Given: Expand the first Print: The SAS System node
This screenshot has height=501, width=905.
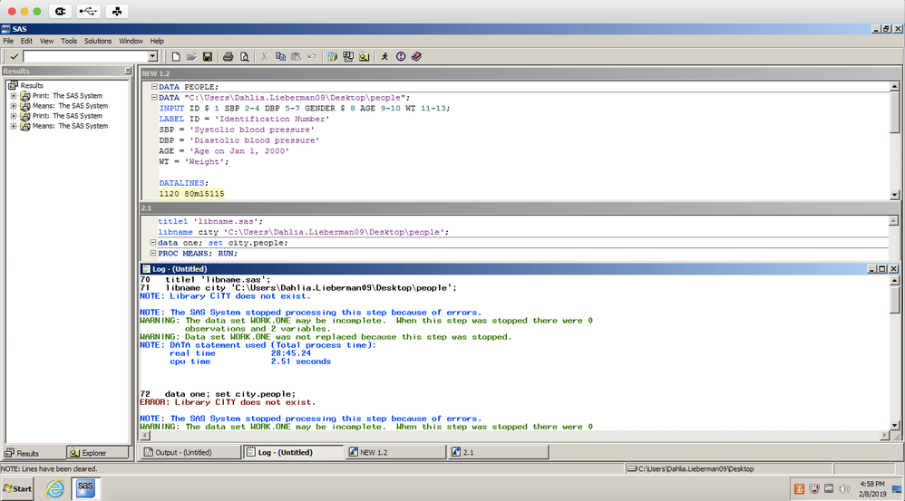Looking at the screenshot, I should 14,96.
